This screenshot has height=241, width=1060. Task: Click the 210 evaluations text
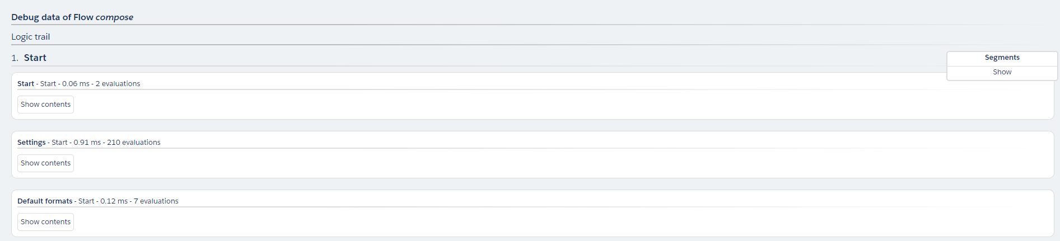coord(134,143)
